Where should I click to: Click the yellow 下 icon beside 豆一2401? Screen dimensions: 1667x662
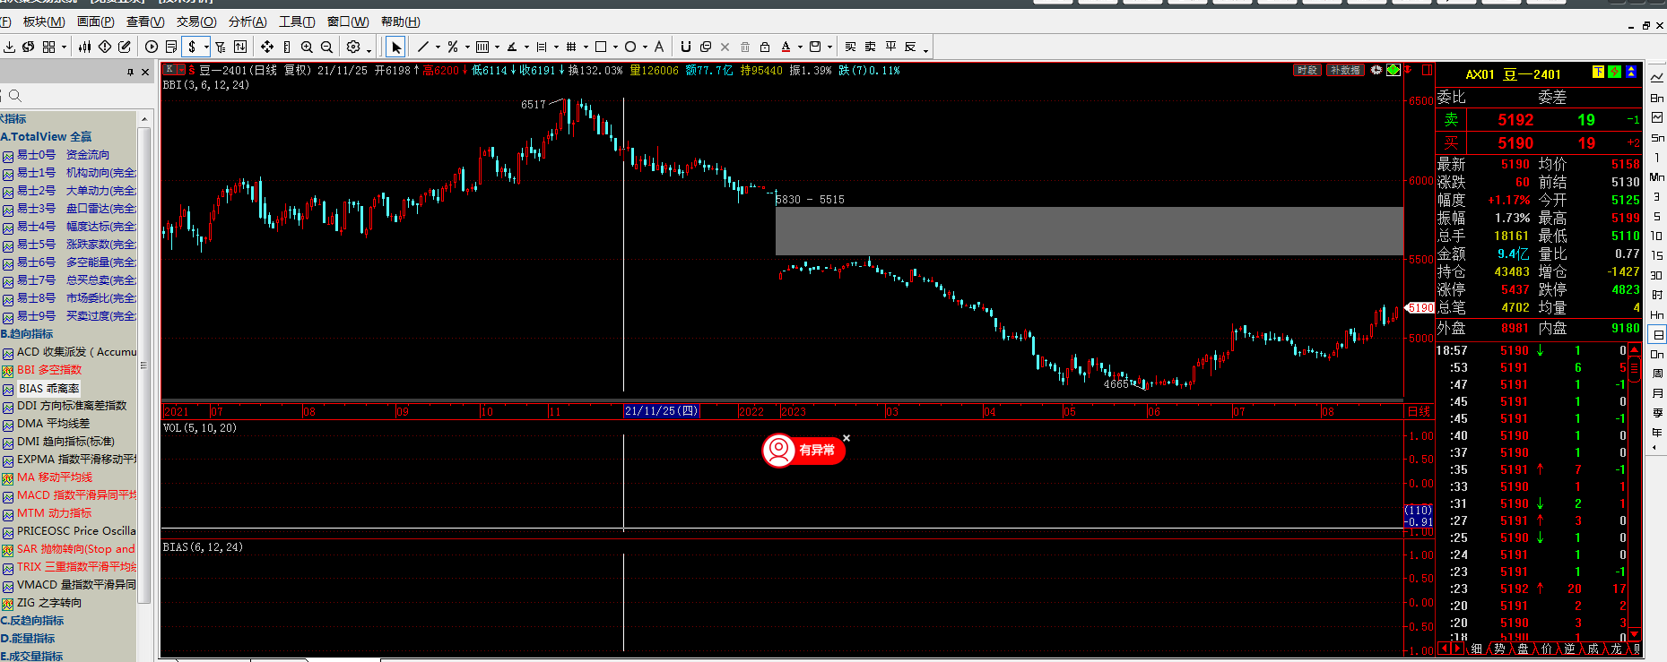click(x=1598, y=72)
